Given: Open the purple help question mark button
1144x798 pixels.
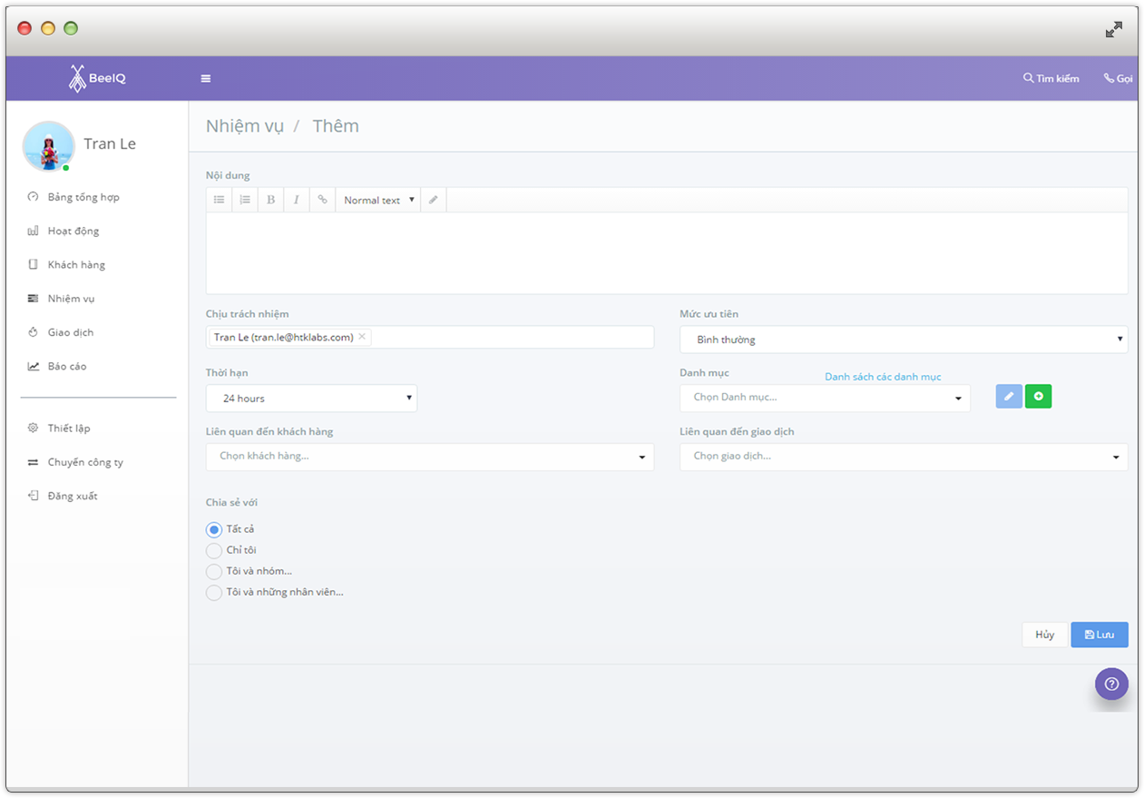Looking at the screenshot, I should pos(1111,684).
